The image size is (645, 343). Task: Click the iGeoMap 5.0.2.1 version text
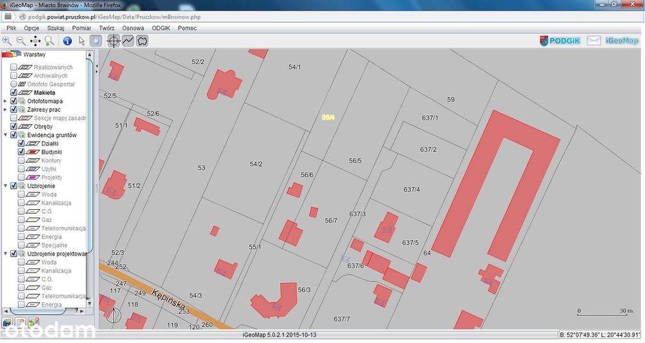279,335
